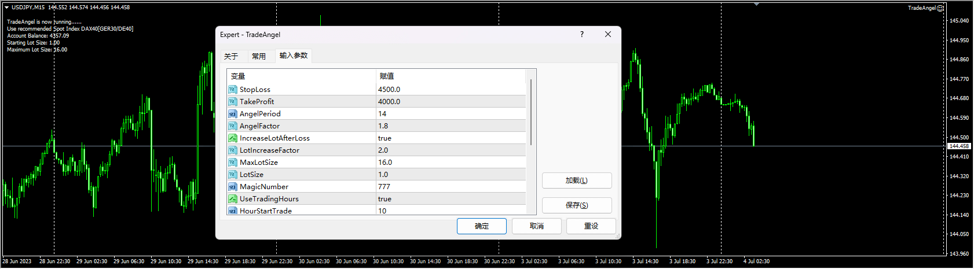The image size is (974, 269).
Task: Open help with the question mark button
Action: point(582,35)
